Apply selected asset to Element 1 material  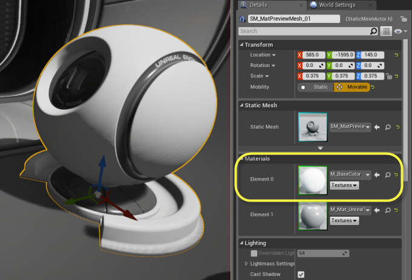(x=377, y=209)
